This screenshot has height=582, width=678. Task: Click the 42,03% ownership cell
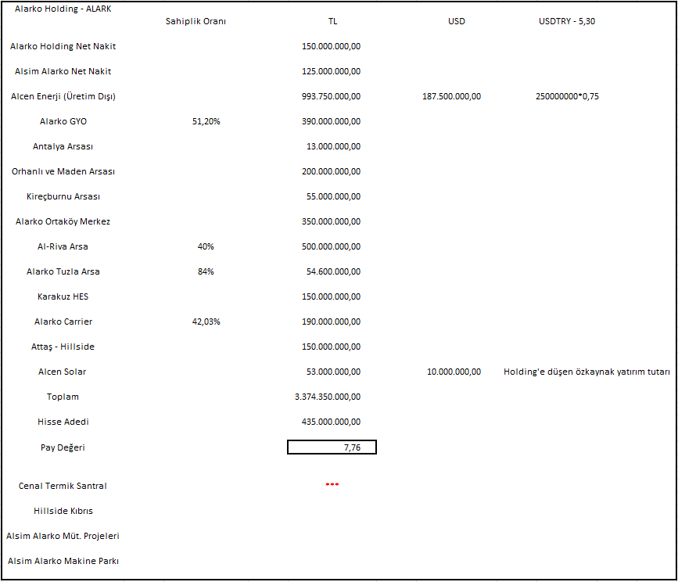206,322
